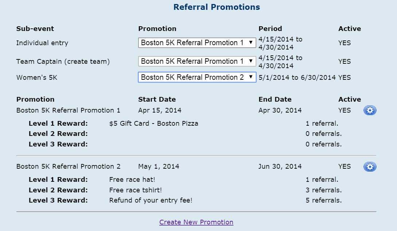This screenshot has height=231, width=397.
Task: Open settings gear for Referral Promotion 1
Action: click(370, 110)
